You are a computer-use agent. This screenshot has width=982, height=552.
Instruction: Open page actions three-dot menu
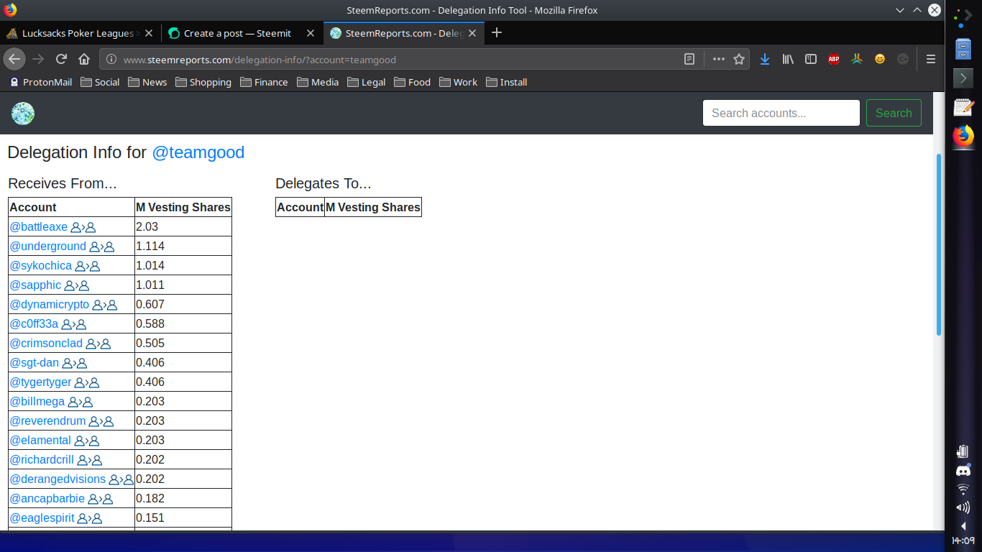coord(718,59)
